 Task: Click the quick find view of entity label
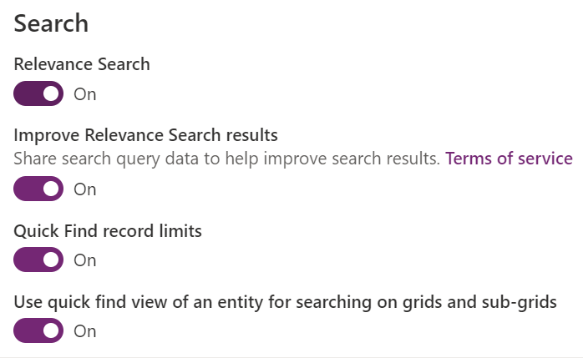pyautogui.click(x=285, y=302)
